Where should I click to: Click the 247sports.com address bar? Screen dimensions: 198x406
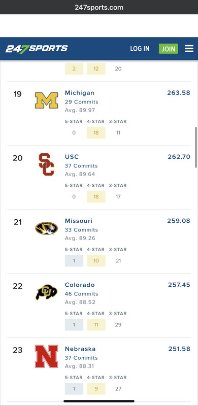coord(99,7)
